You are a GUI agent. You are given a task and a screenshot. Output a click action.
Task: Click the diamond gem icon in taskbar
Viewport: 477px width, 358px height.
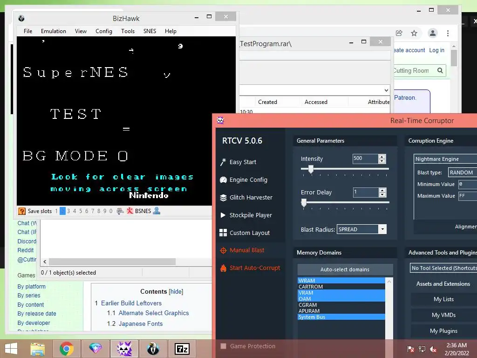pos(95,349)
